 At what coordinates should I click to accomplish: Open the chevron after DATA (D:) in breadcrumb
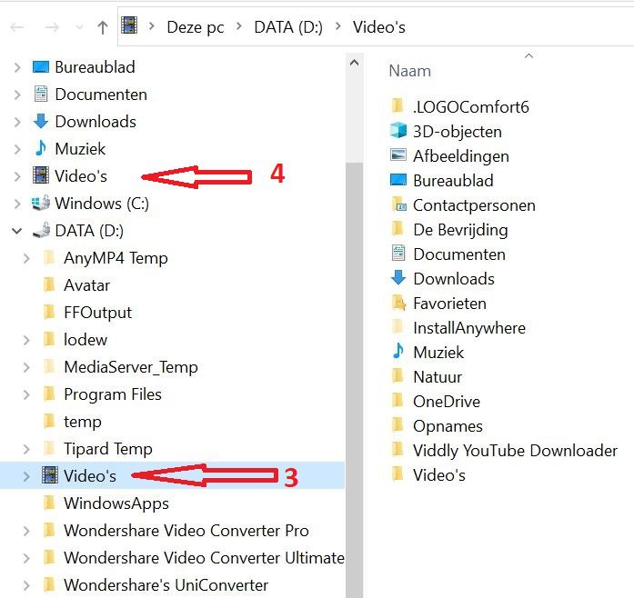pos(338,26)
